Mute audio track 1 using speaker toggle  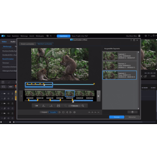pos(8,99)
